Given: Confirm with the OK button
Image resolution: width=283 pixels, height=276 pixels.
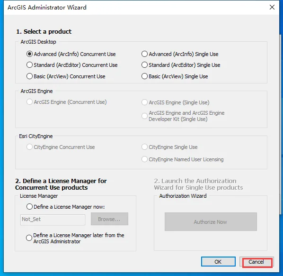Looking at the screenshot, I should click(218, 262).
